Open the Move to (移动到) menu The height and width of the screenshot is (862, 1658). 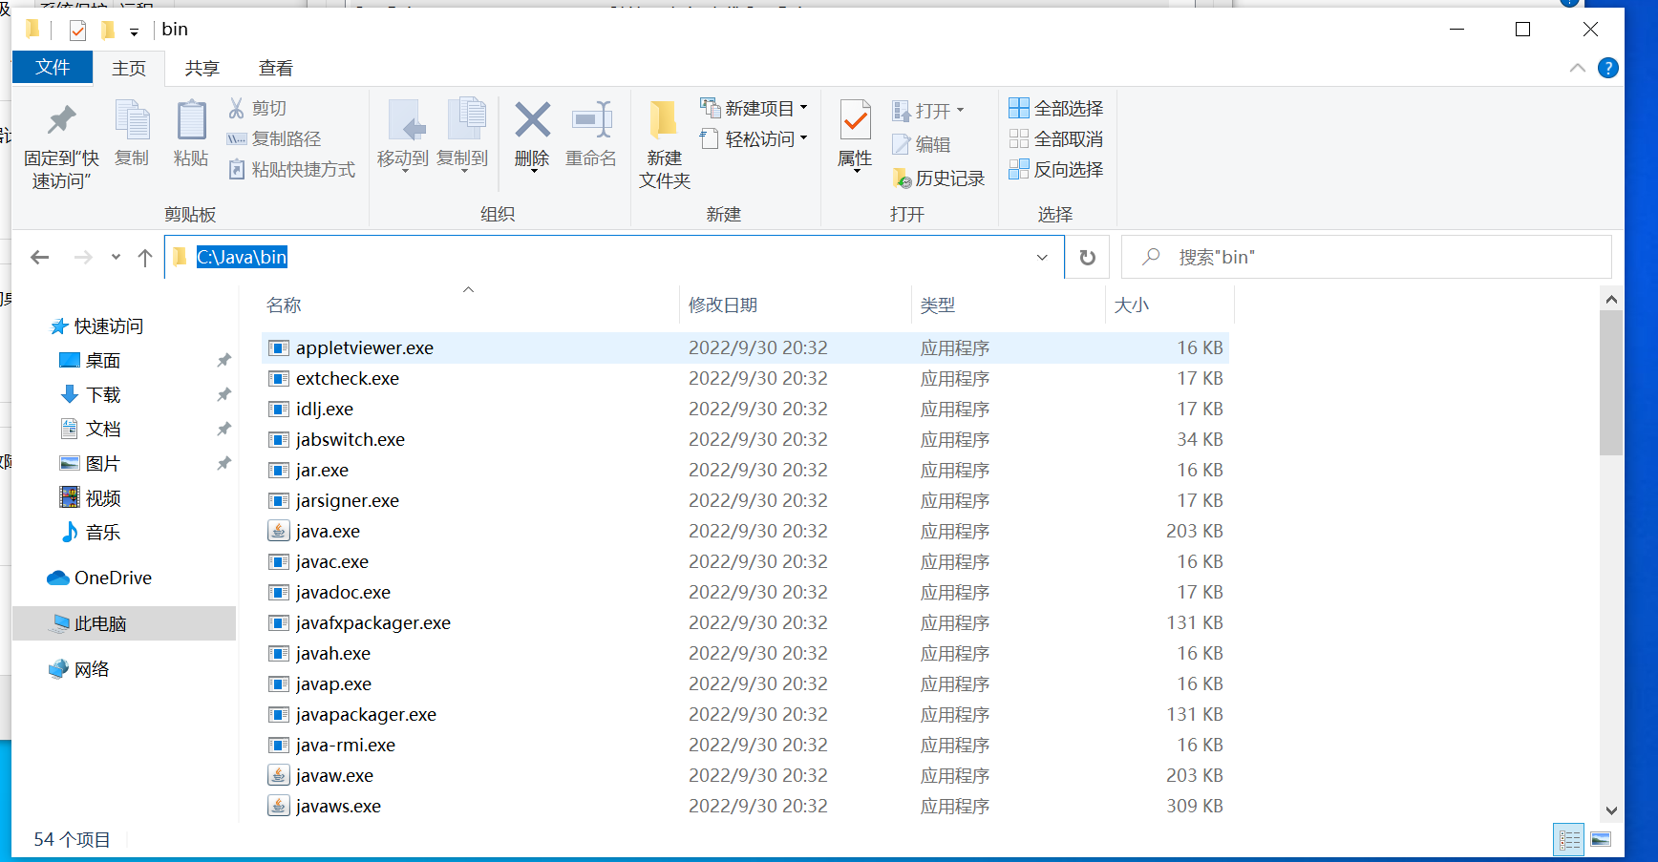click(x=403, y=134)
